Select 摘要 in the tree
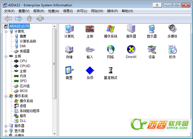The height and width of the screenshot is (139, 193). [x=23, y=36]
